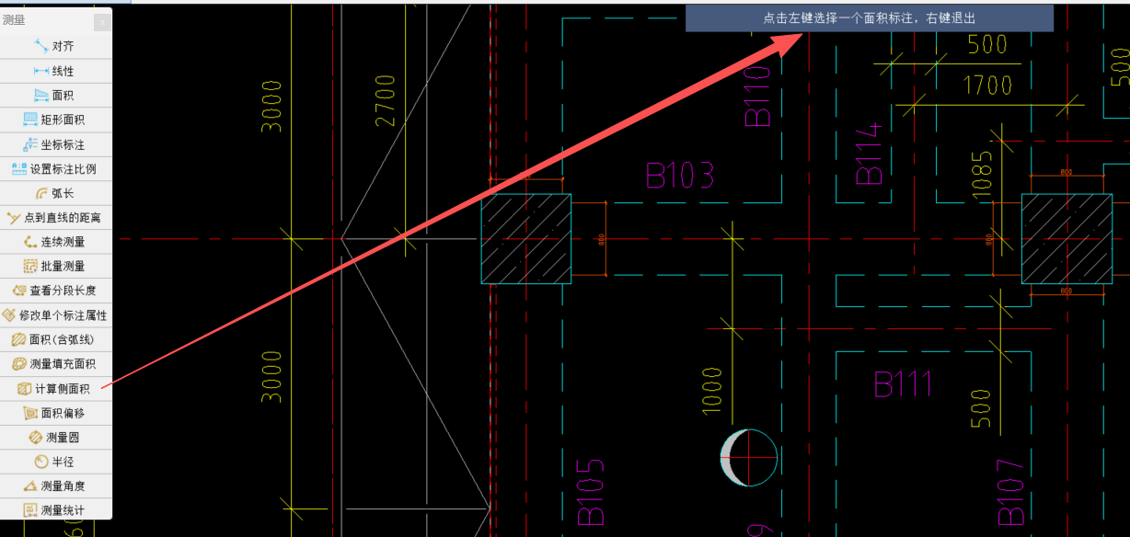Select the 矩形面积 rectangle area tool
The height and width of the screenshot is (537, 1130).
55,120
